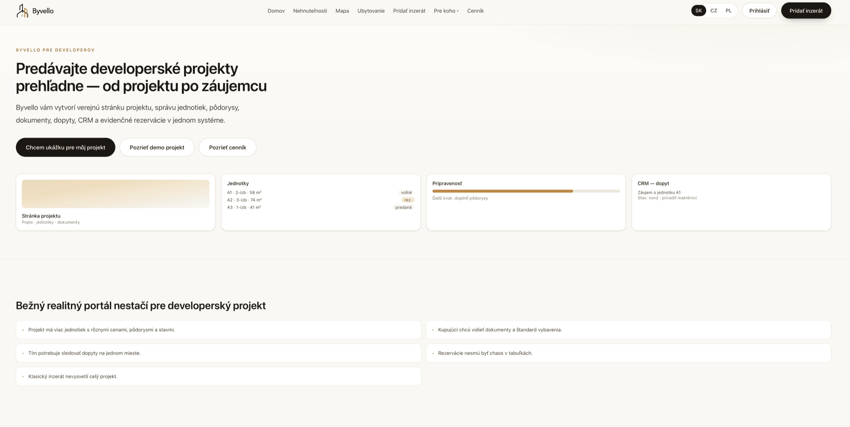This screenshot has height=427, width=850.
Task: Open the Domov menu item
Action: tap(276, 11)
